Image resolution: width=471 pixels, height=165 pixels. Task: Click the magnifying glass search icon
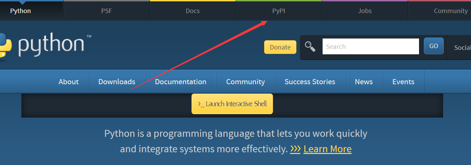pyautogui.click(x=310, y=47)
